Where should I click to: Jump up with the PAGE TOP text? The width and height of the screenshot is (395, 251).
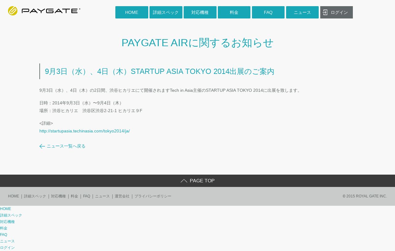[202, 181]
